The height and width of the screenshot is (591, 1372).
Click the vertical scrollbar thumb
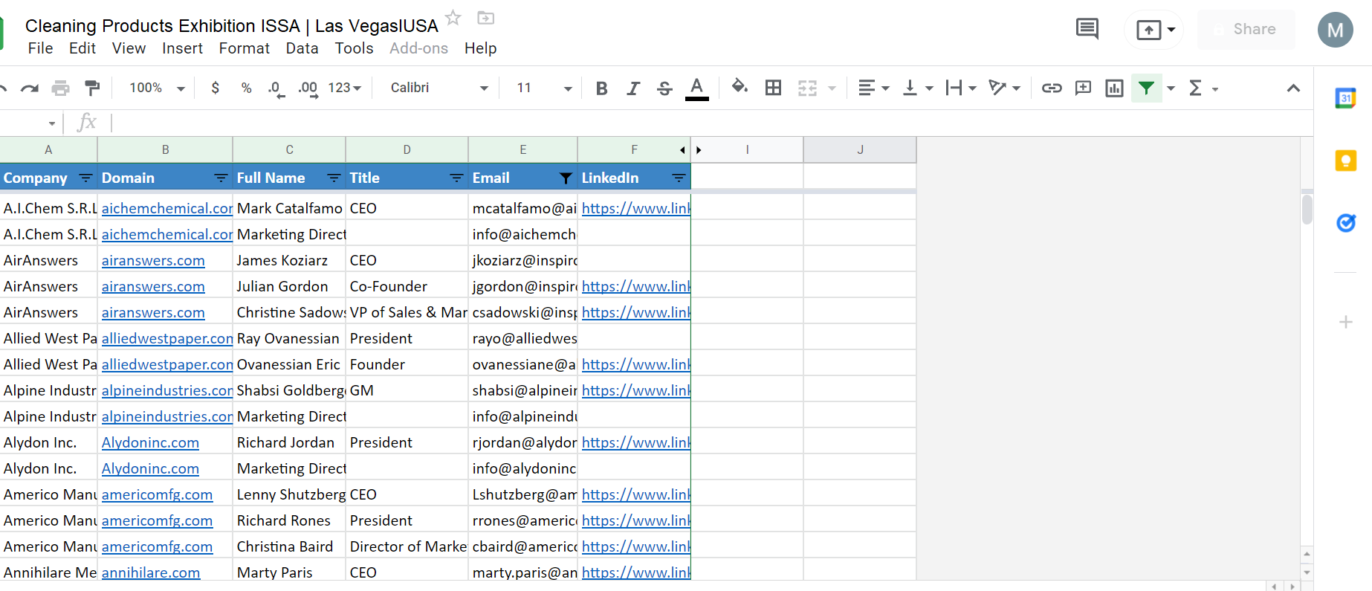pos(1307,210)
